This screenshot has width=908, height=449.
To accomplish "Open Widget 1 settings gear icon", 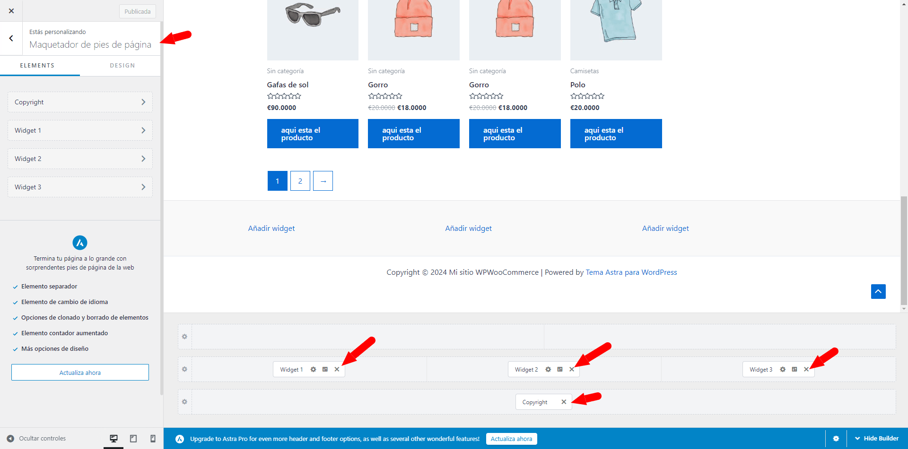I will coord(313,369).
